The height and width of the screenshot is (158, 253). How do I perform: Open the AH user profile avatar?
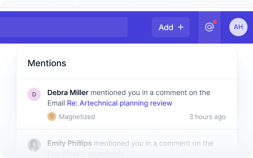pos(238,27)
